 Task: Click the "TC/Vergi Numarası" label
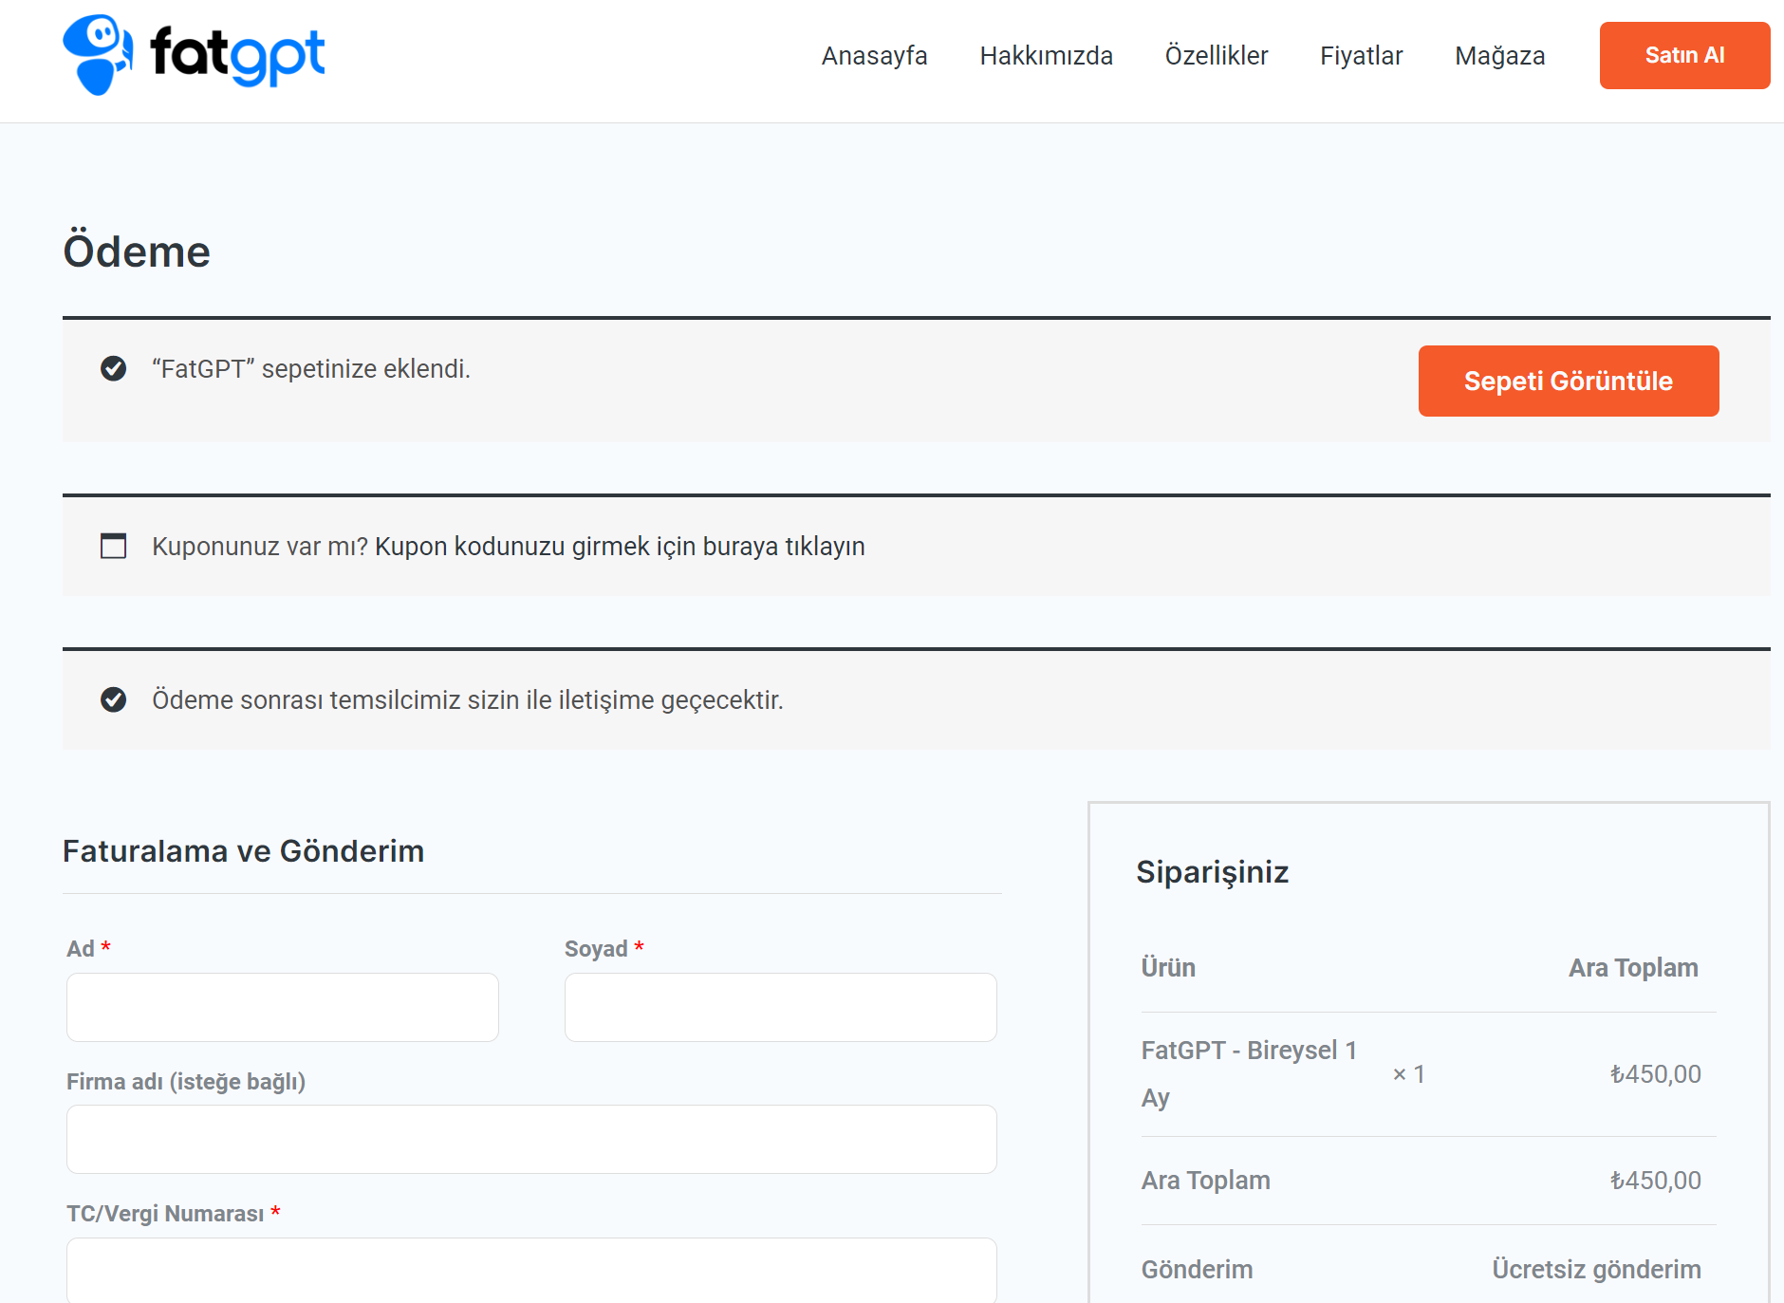165,1214
